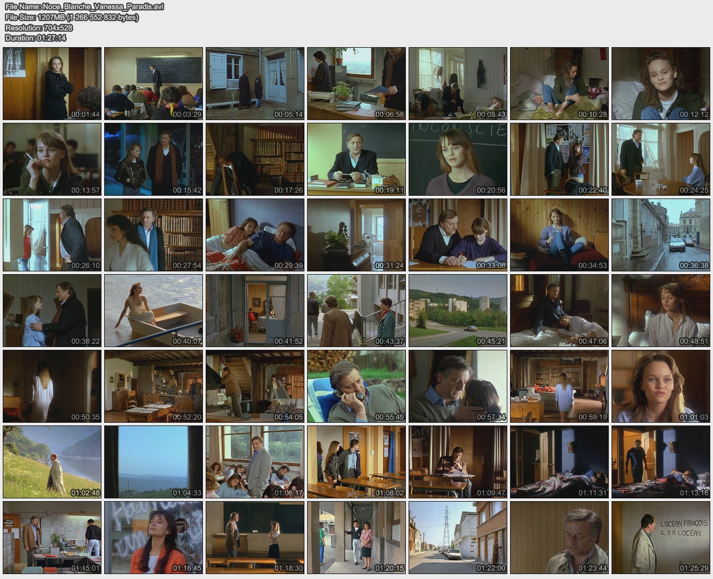This screenshot has height=579, width=713.
Task: Open the close-up thumbnail at 00:12:12
Action: [661, 83]
